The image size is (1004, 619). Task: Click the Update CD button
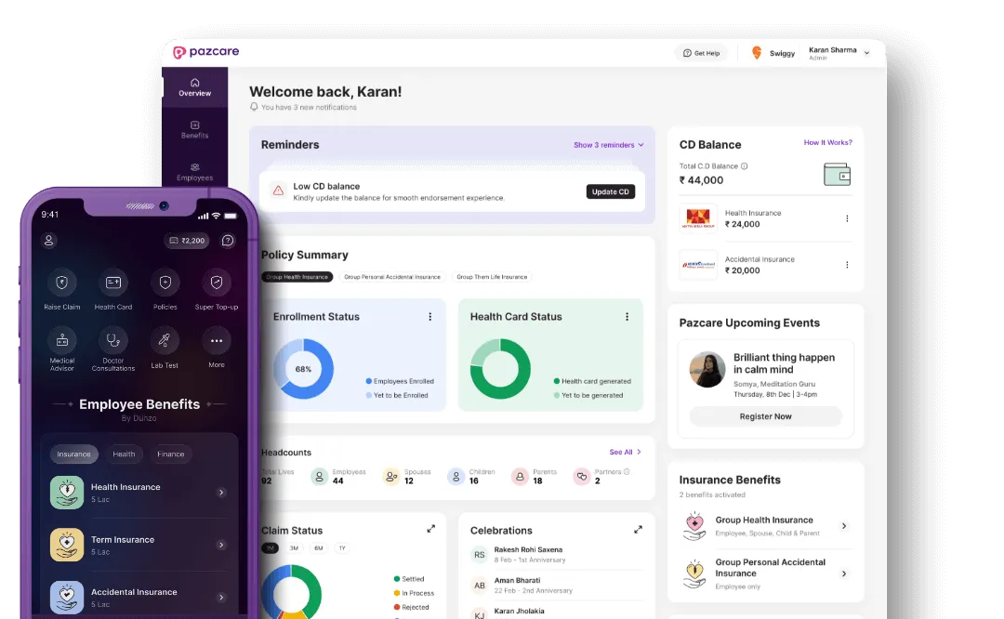pyautogui.click(x=610, y=191)
